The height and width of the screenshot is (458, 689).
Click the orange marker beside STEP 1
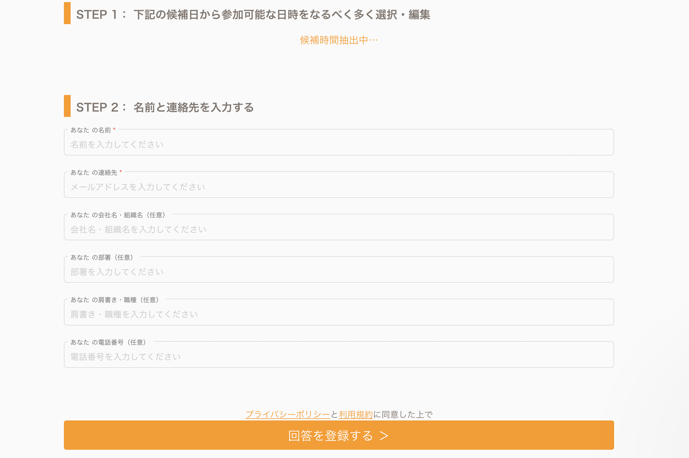coord(67,13)
